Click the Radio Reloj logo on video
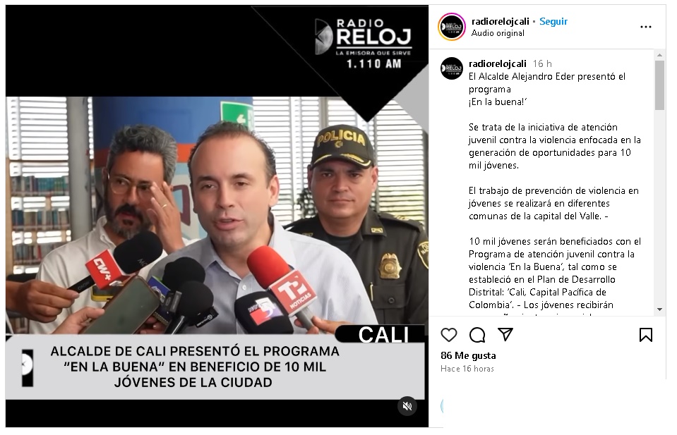Screen dimensions: 677x435 [363, 43]
